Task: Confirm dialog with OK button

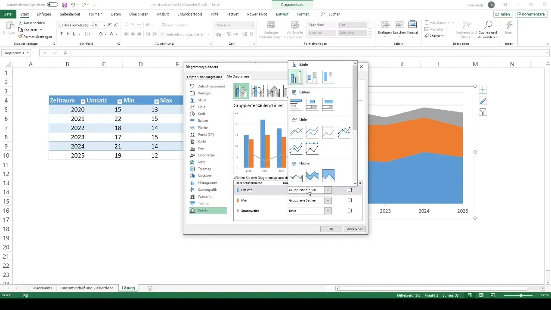Action: [x=331, y=229]
